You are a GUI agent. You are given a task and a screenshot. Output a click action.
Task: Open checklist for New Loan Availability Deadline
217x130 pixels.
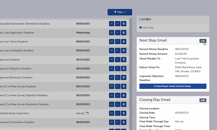tap(112, 50)
